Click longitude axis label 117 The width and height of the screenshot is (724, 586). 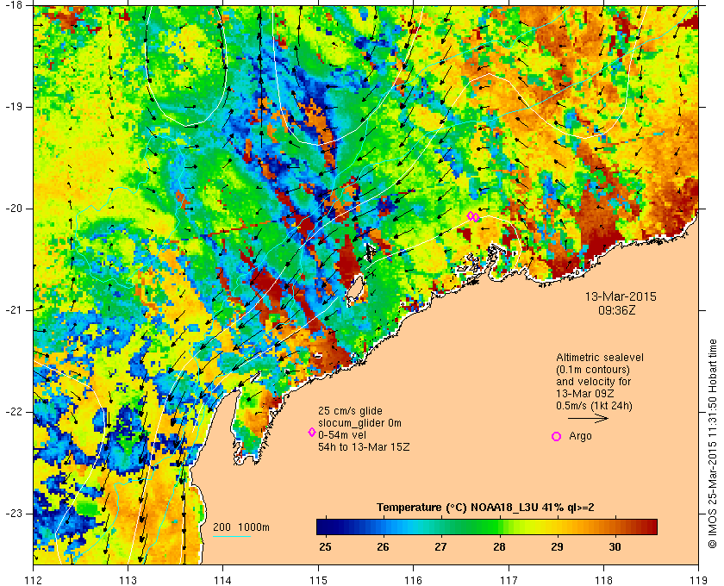click(x=509, y=579)
